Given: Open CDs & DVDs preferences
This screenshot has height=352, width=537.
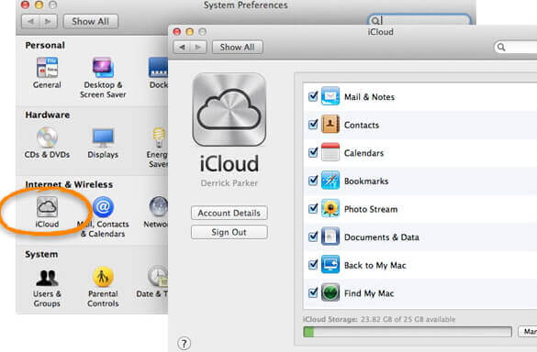Looking at the screenshot, I should click(47, 137).
